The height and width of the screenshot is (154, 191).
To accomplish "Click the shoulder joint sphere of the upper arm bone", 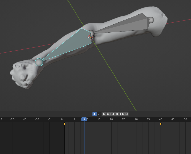I will tap(151, 20).
